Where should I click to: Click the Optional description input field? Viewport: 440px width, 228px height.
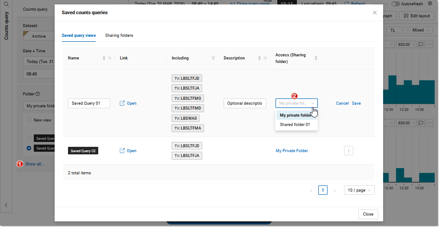coord(245,103)
